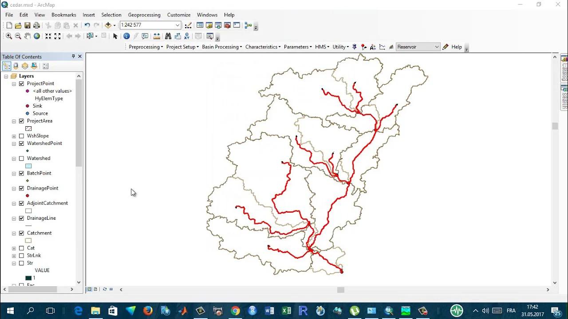
Task: Open the Geoprocessing menu
Action: click(x=144, y=15)
